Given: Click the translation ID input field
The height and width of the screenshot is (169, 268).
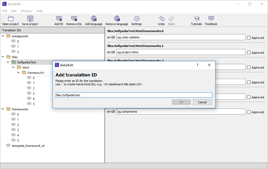Looking at the screenshot, I should pyautogui.click(x=134, y=95).
